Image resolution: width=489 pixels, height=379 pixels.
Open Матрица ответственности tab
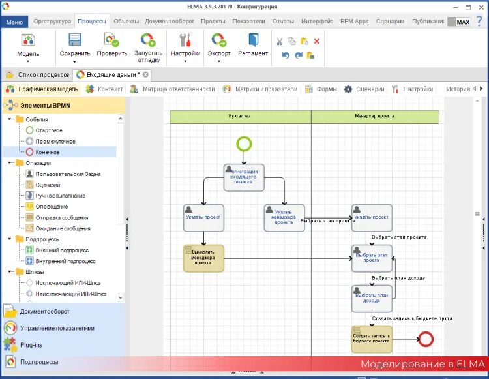pos(173,89)
